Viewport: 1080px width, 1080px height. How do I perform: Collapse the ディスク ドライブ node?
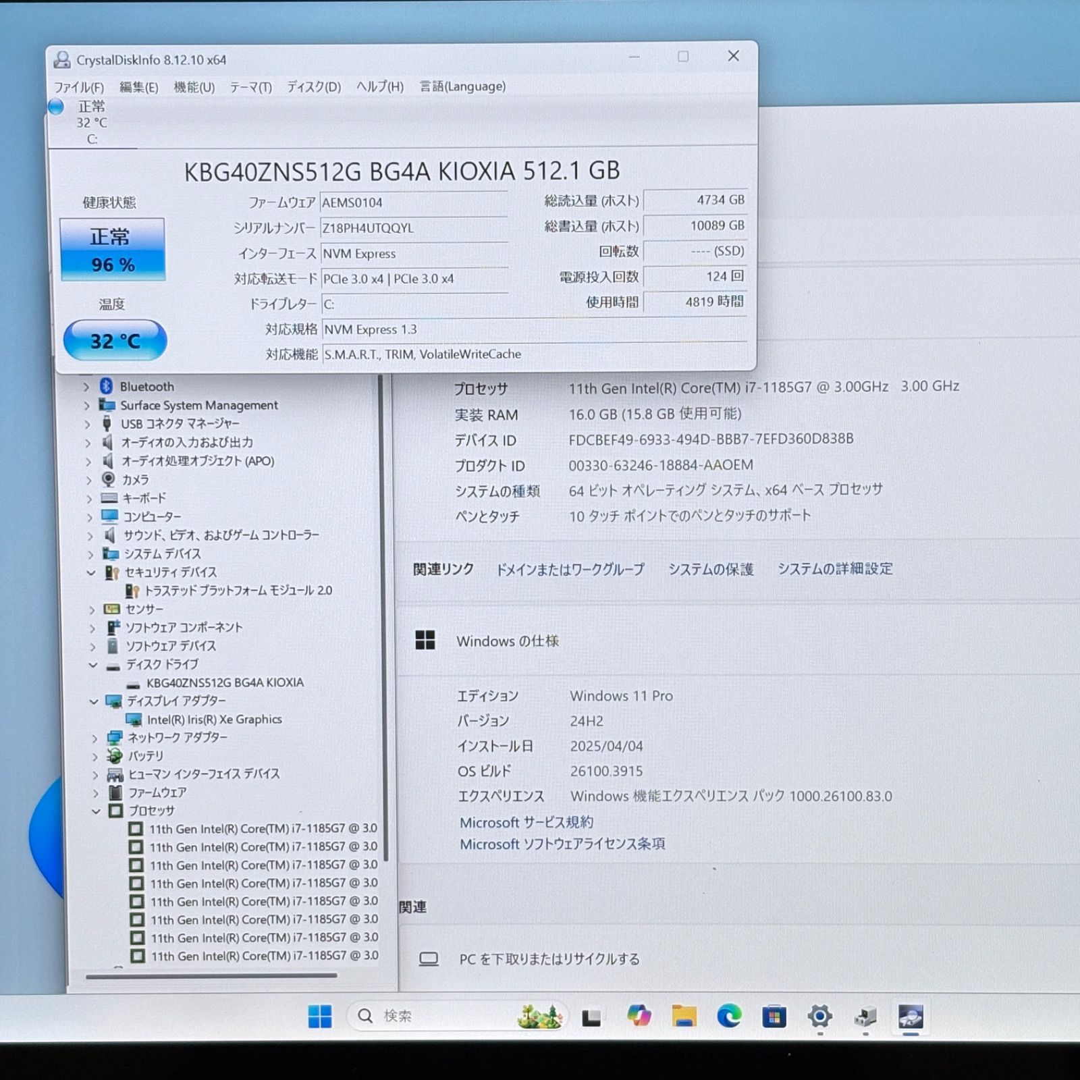pyautogui.click(x=93, y=665)
